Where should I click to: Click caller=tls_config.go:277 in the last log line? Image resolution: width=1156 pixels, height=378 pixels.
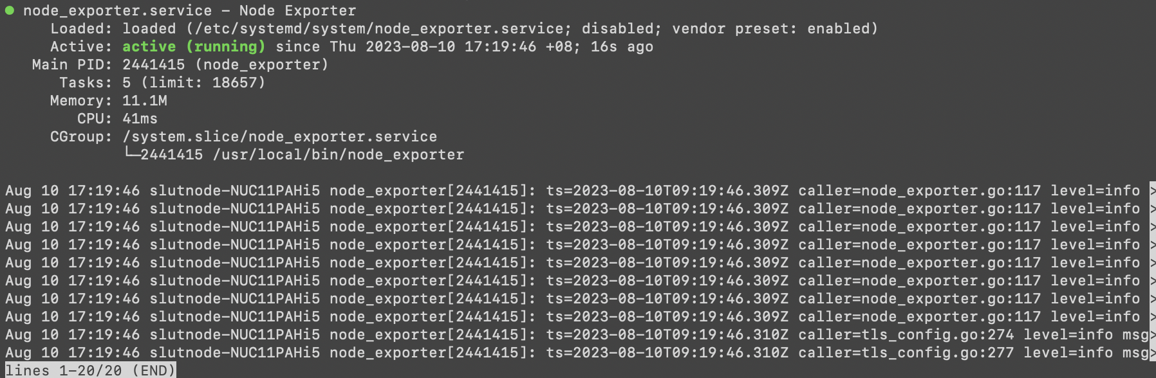(x=906, y=352)
